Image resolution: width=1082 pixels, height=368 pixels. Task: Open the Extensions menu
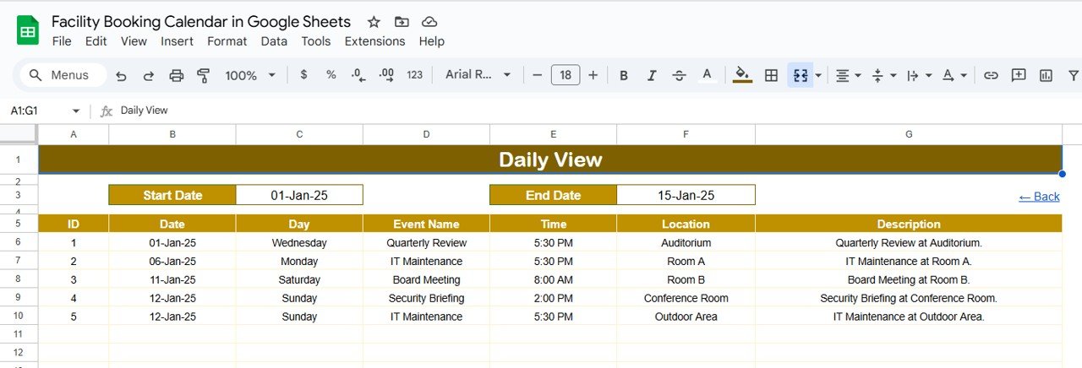pyautogui.click(x=374, y=41)
